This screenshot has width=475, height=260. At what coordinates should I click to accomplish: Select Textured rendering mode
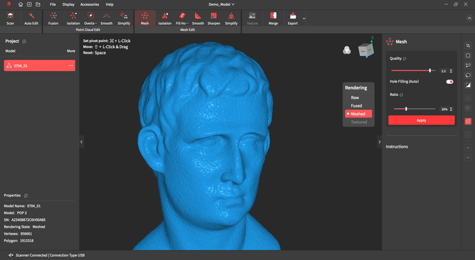(x=359, y=122)
